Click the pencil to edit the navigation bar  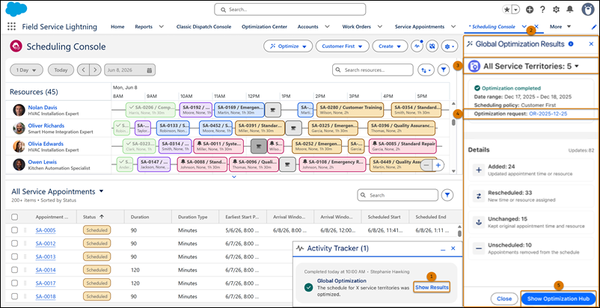tap(594, 27)
